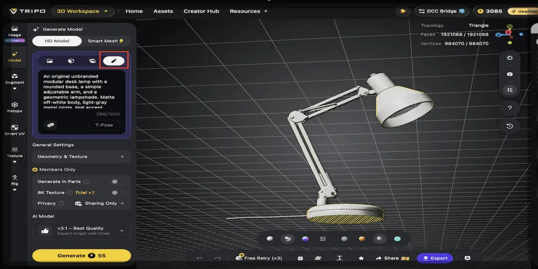Choose the image-to-model input mode icon
The height and width of the screenshot is (269, 538).
point(50,61)
